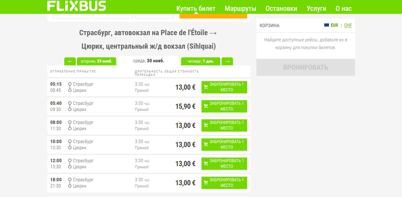This screenshot has width=402, height=197.
Task: Select the вторник, 29 нояб. date tab
Action: click(x=96, y=62)
